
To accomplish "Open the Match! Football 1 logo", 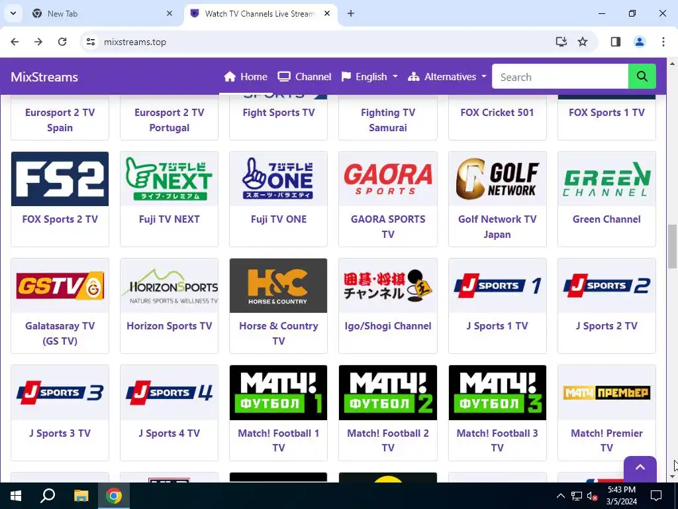I will pyautogui.click(x=279, y=392).
